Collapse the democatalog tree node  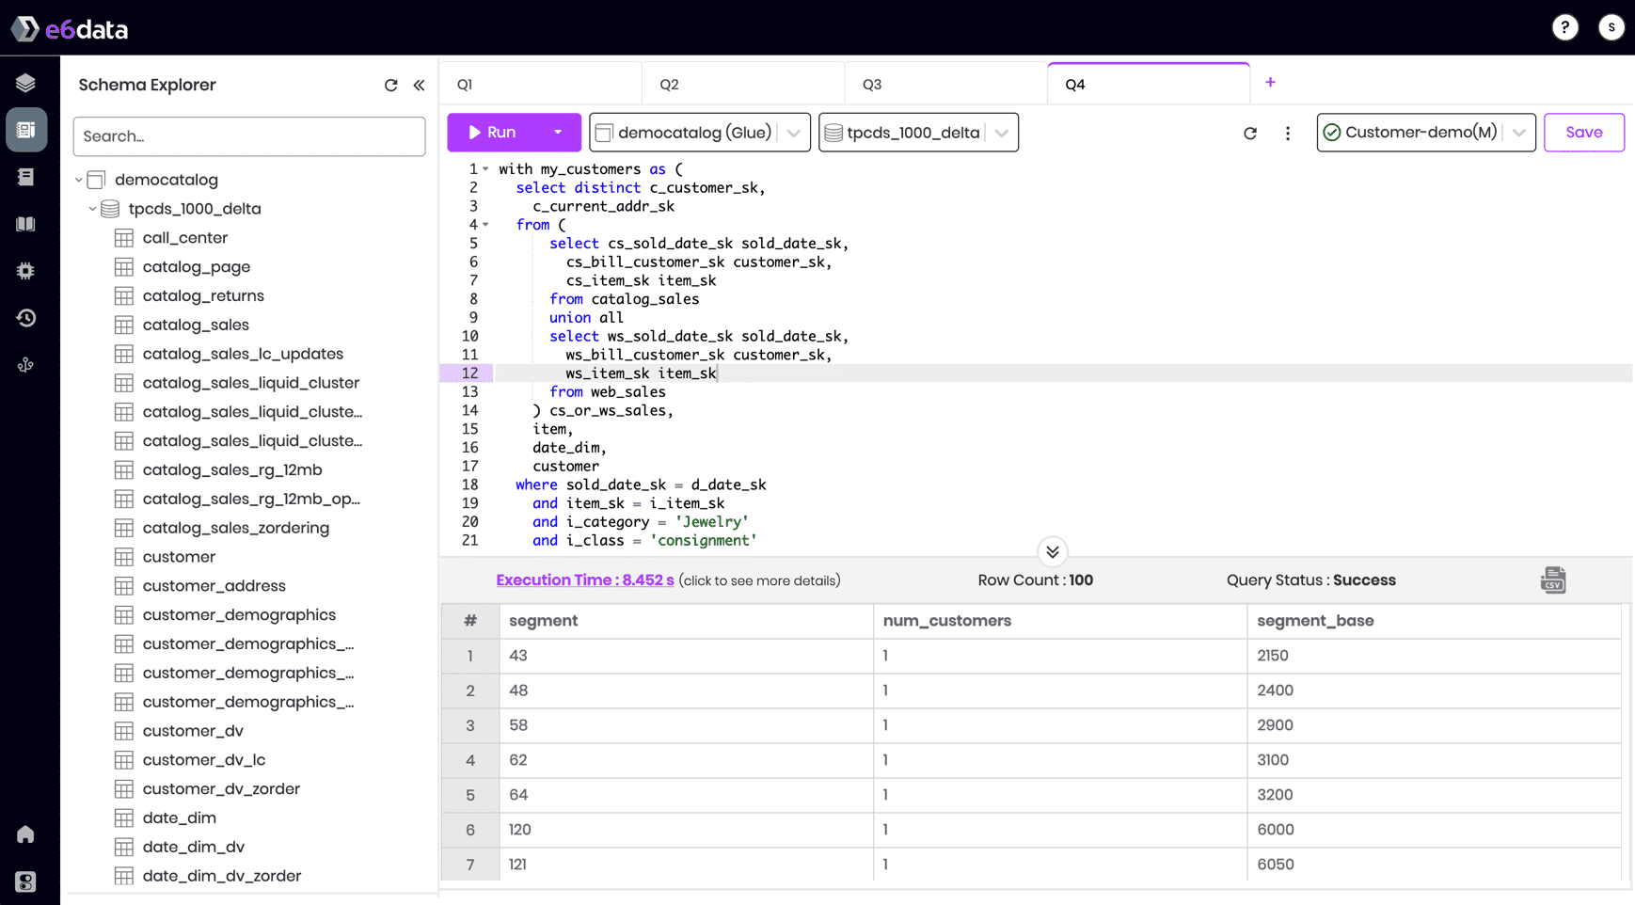coord(79,179)
